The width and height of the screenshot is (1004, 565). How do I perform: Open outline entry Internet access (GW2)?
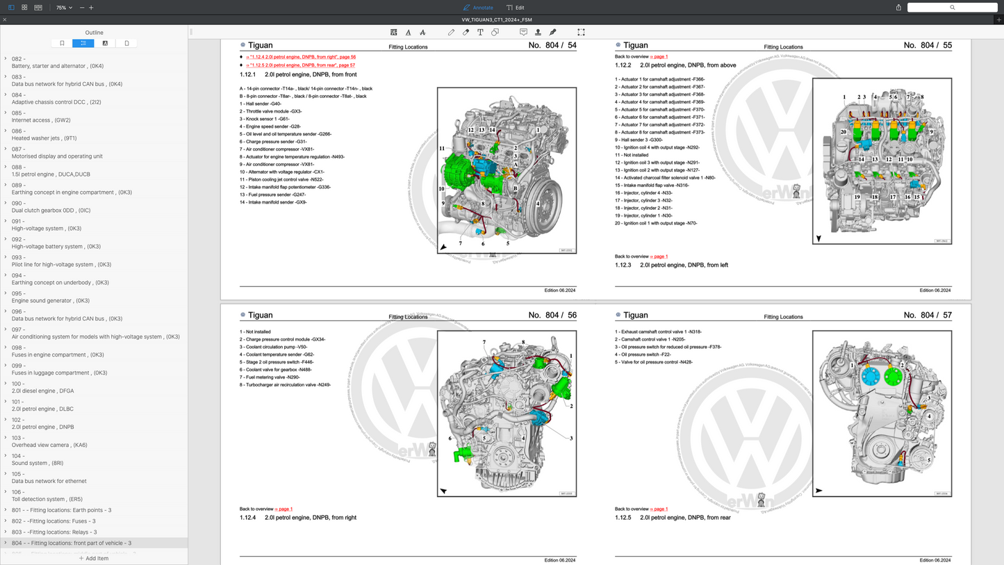(41, 120)
